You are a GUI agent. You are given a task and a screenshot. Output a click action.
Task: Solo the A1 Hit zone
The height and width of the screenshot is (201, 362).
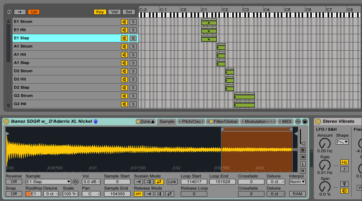[x=133, y=55]
